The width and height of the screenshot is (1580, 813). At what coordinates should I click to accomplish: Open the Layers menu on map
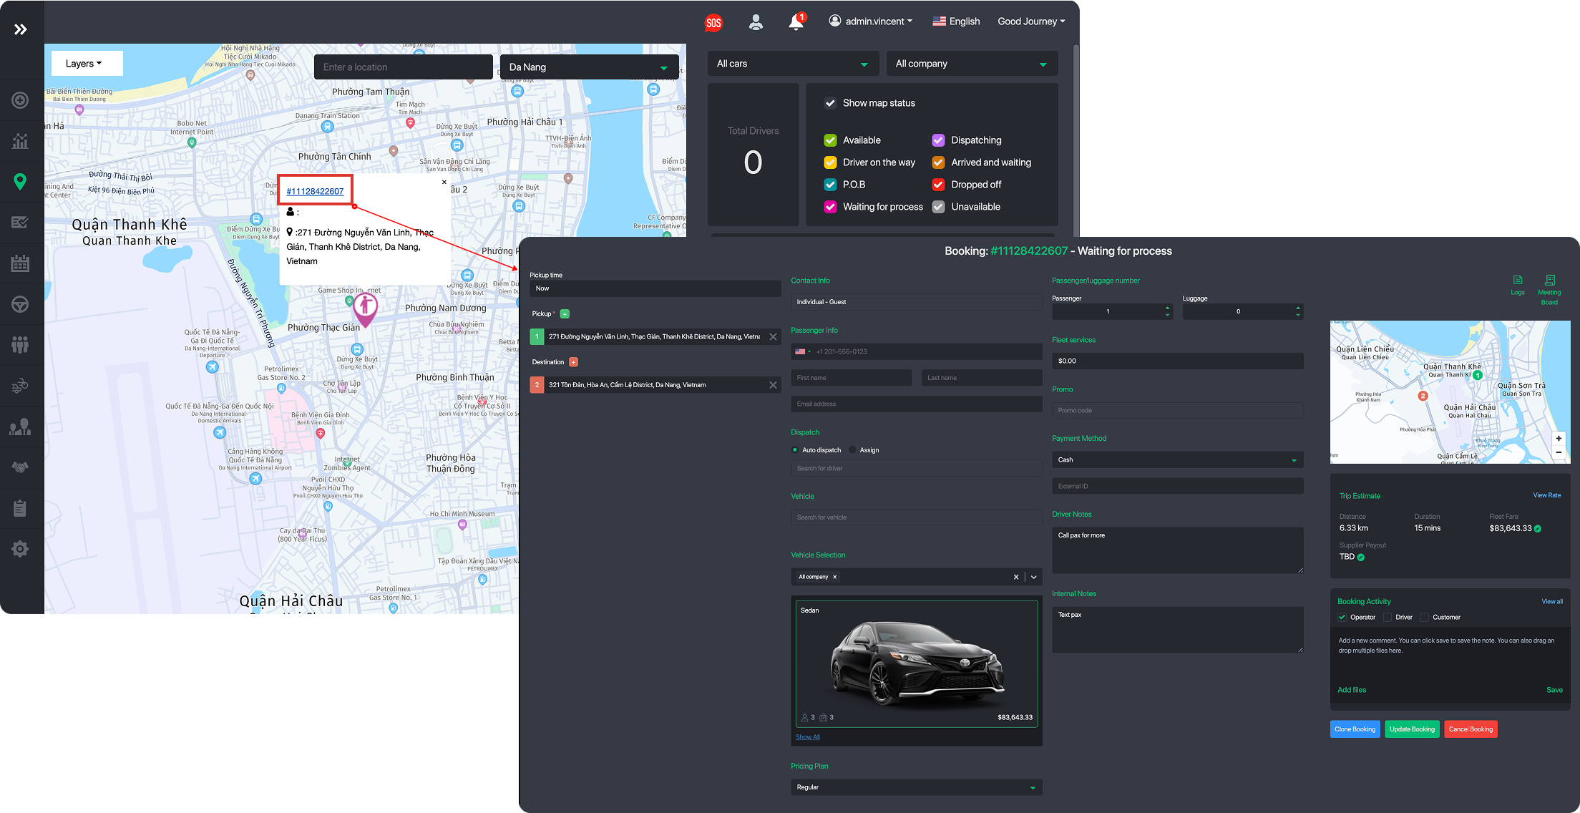[x=84, y=64]
